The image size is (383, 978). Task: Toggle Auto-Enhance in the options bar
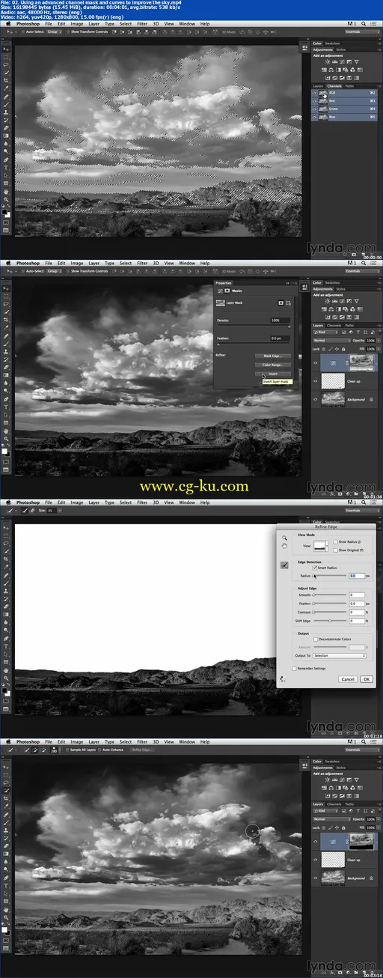99,750
